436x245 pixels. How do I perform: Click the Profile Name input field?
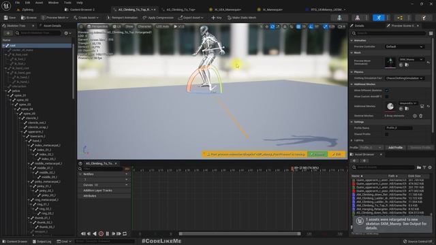point(399,128)
